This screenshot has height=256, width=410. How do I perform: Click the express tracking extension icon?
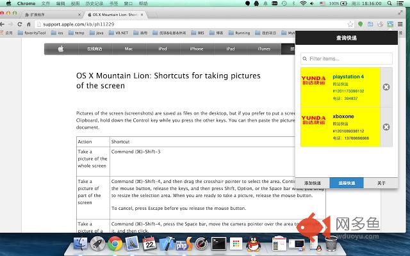390,24
